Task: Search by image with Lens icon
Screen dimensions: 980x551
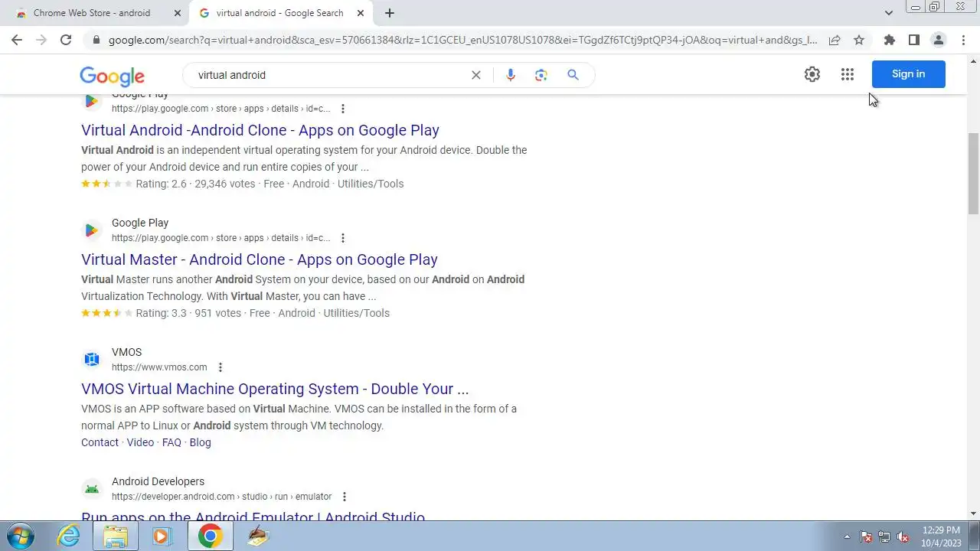Action: point(541,75)
